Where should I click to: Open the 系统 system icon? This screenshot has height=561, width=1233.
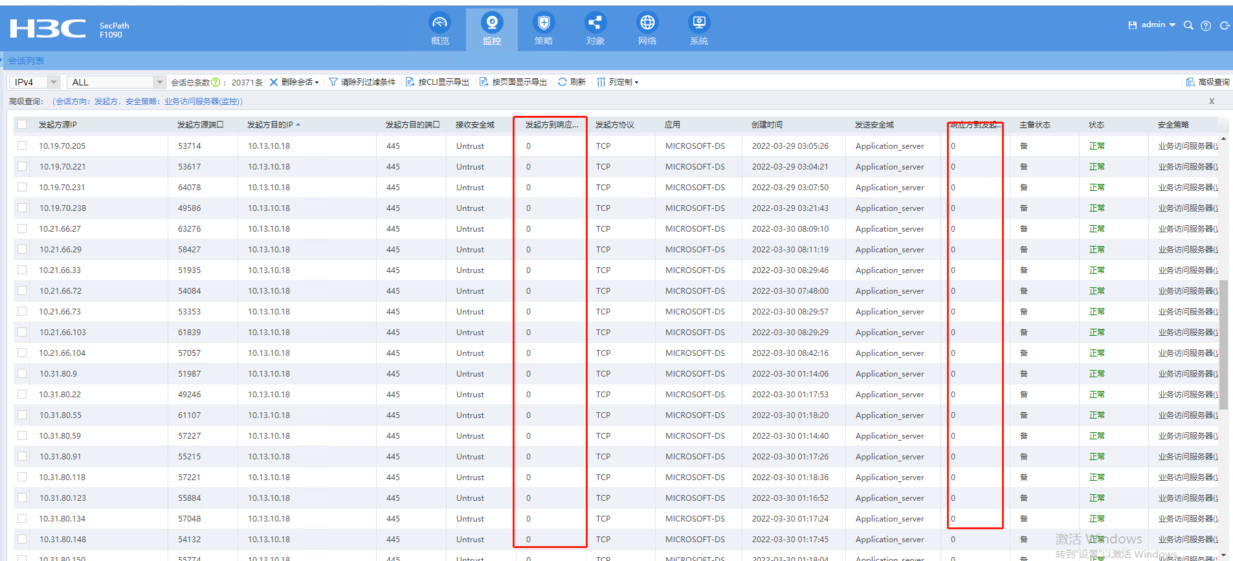[x=699, y=24]
